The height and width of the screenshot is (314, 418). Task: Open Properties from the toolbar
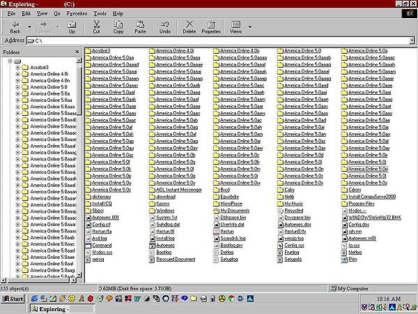[211, 27]
